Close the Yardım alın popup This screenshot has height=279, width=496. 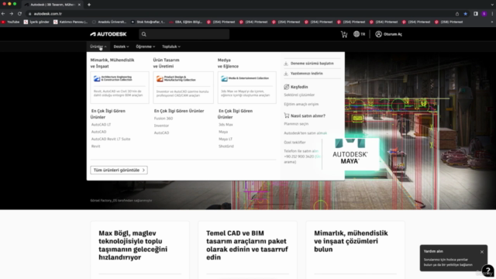482,252
